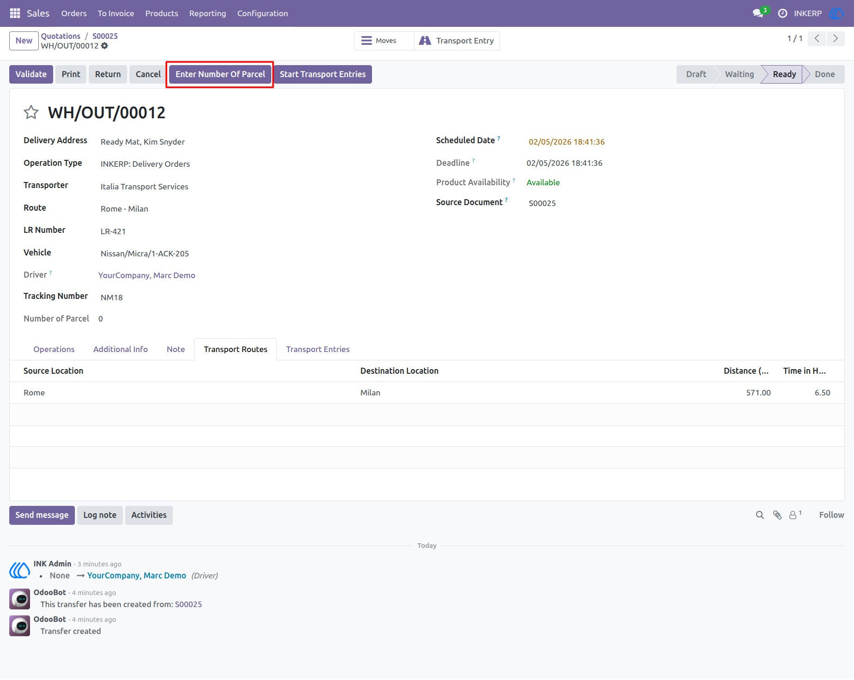854x680 pixels.
Task: Click Start Transport Entries button
Action: point(323,74)
